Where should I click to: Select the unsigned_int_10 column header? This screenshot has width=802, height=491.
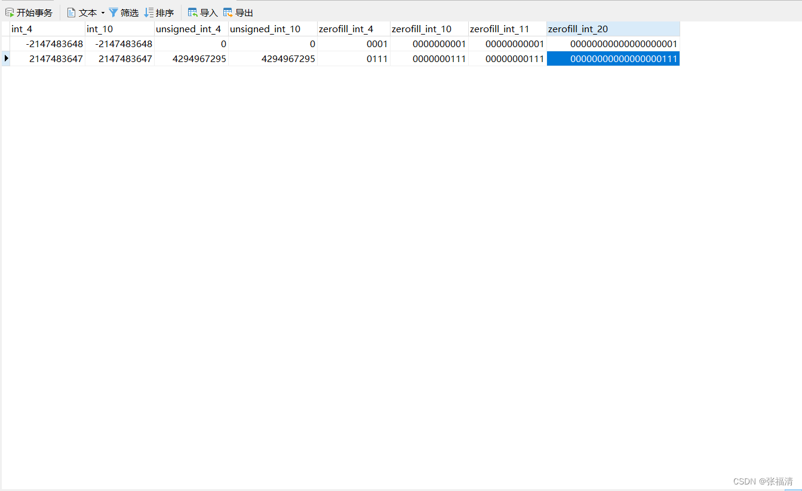click(272, 29)
